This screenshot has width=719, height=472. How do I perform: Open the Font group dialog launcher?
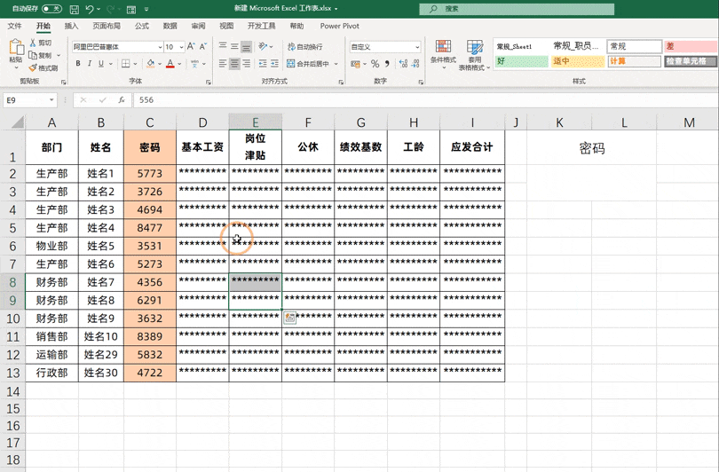[209, 82]
